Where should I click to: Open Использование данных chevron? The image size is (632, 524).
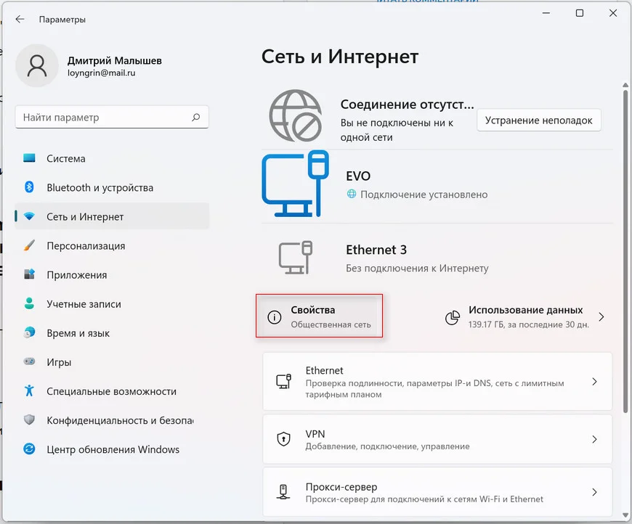tap(601, 317)
